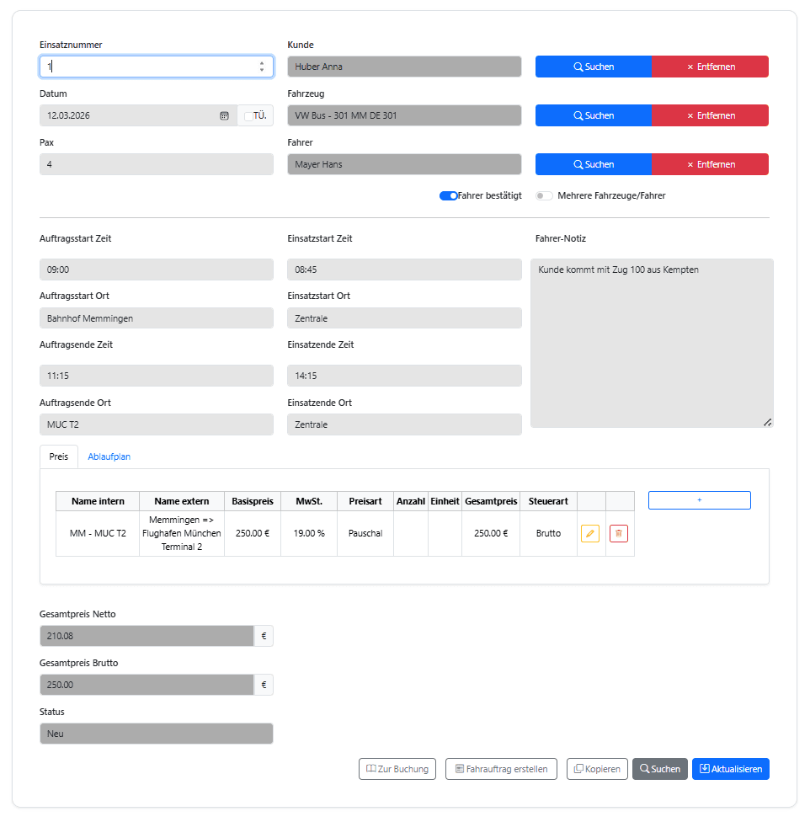Image resolution: width=810 pixels, height=822 pixels.
Task: Switch to the Ablaufplan tab
Action: (x=109, y=456)
